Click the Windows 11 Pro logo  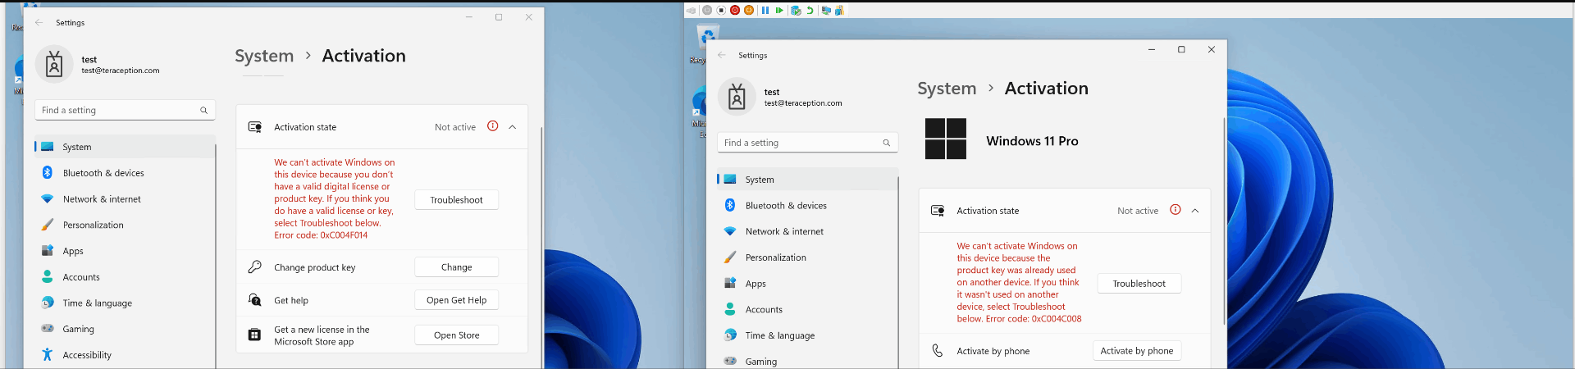point(946,139)
